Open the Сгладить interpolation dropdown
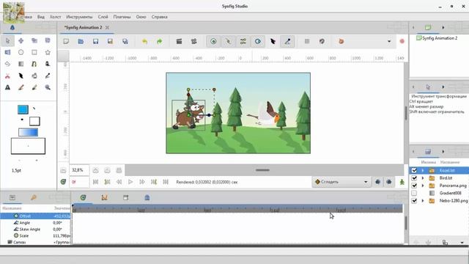This screenshot has width=469, height=264. (x=341, y=182)
